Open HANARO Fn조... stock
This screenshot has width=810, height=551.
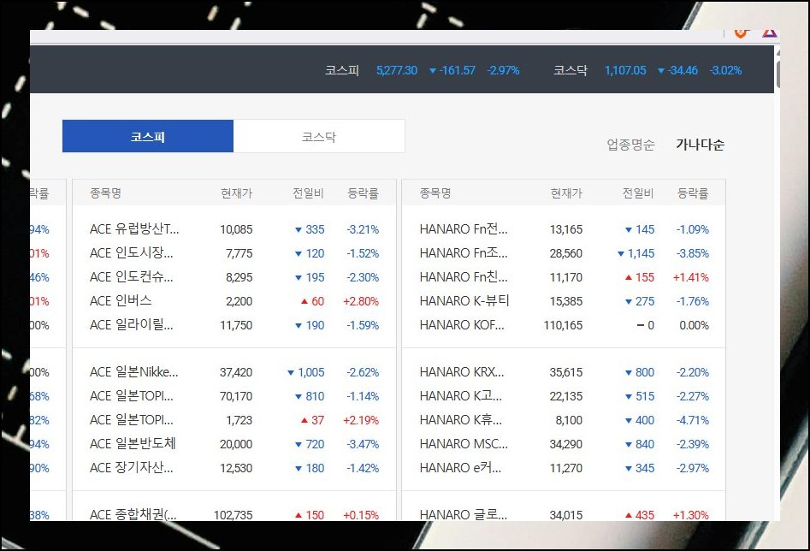(464, 252)
